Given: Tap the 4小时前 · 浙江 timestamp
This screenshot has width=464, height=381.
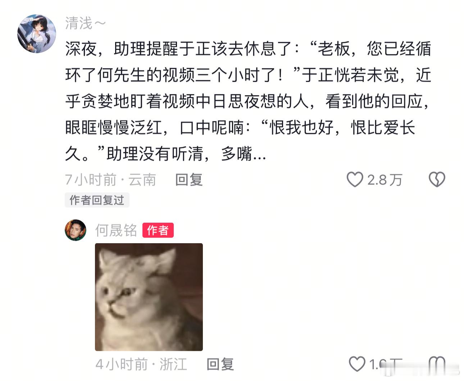Looking at the screenshot, I should [x=141, y=364].
